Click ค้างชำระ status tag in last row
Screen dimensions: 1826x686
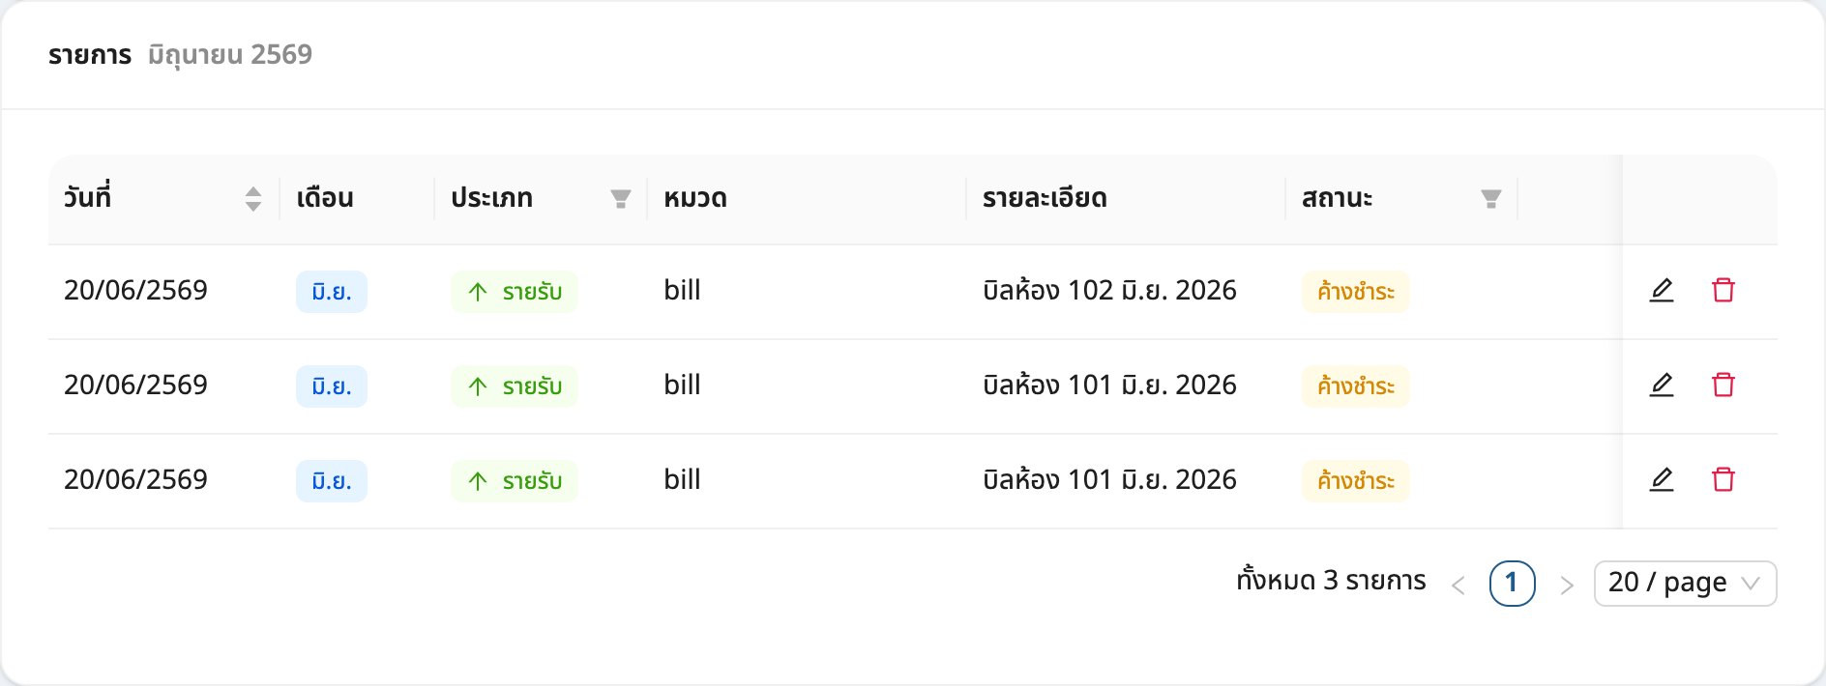[1356, 481]
